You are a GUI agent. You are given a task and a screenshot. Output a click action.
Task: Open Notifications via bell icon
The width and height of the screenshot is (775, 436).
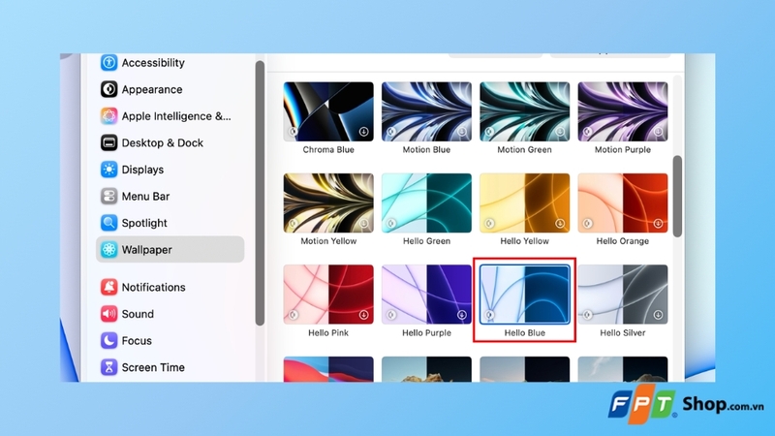pos(108,287)
